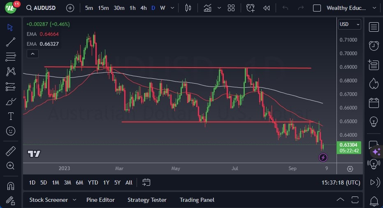
Task: Open the USD currency dropdown
Action: 349,24
